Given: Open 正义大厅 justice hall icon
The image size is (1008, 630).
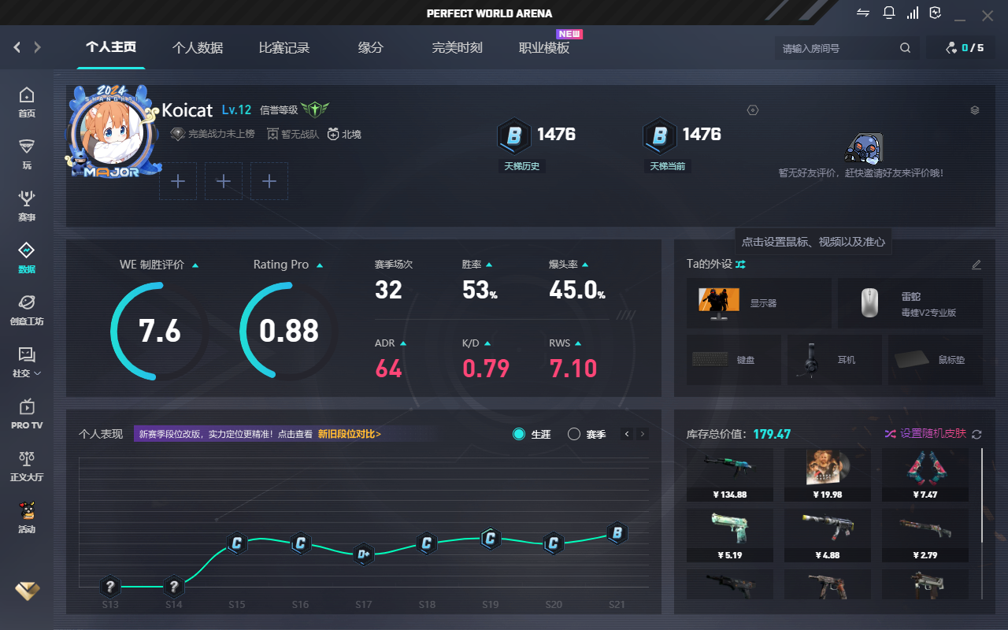Looking at the screenshot, I should click(x=27, y=465).
